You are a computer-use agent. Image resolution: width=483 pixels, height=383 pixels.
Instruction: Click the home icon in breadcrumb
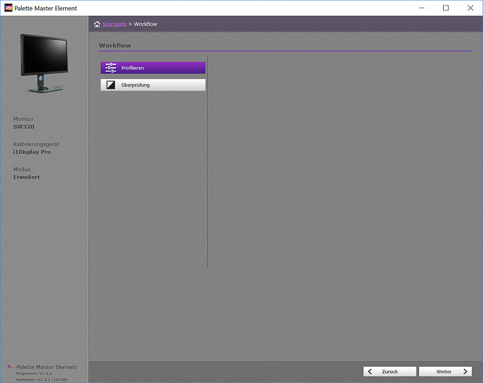point(97,24)
